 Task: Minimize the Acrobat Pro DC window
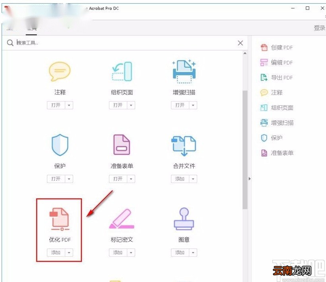coord(293,8)
